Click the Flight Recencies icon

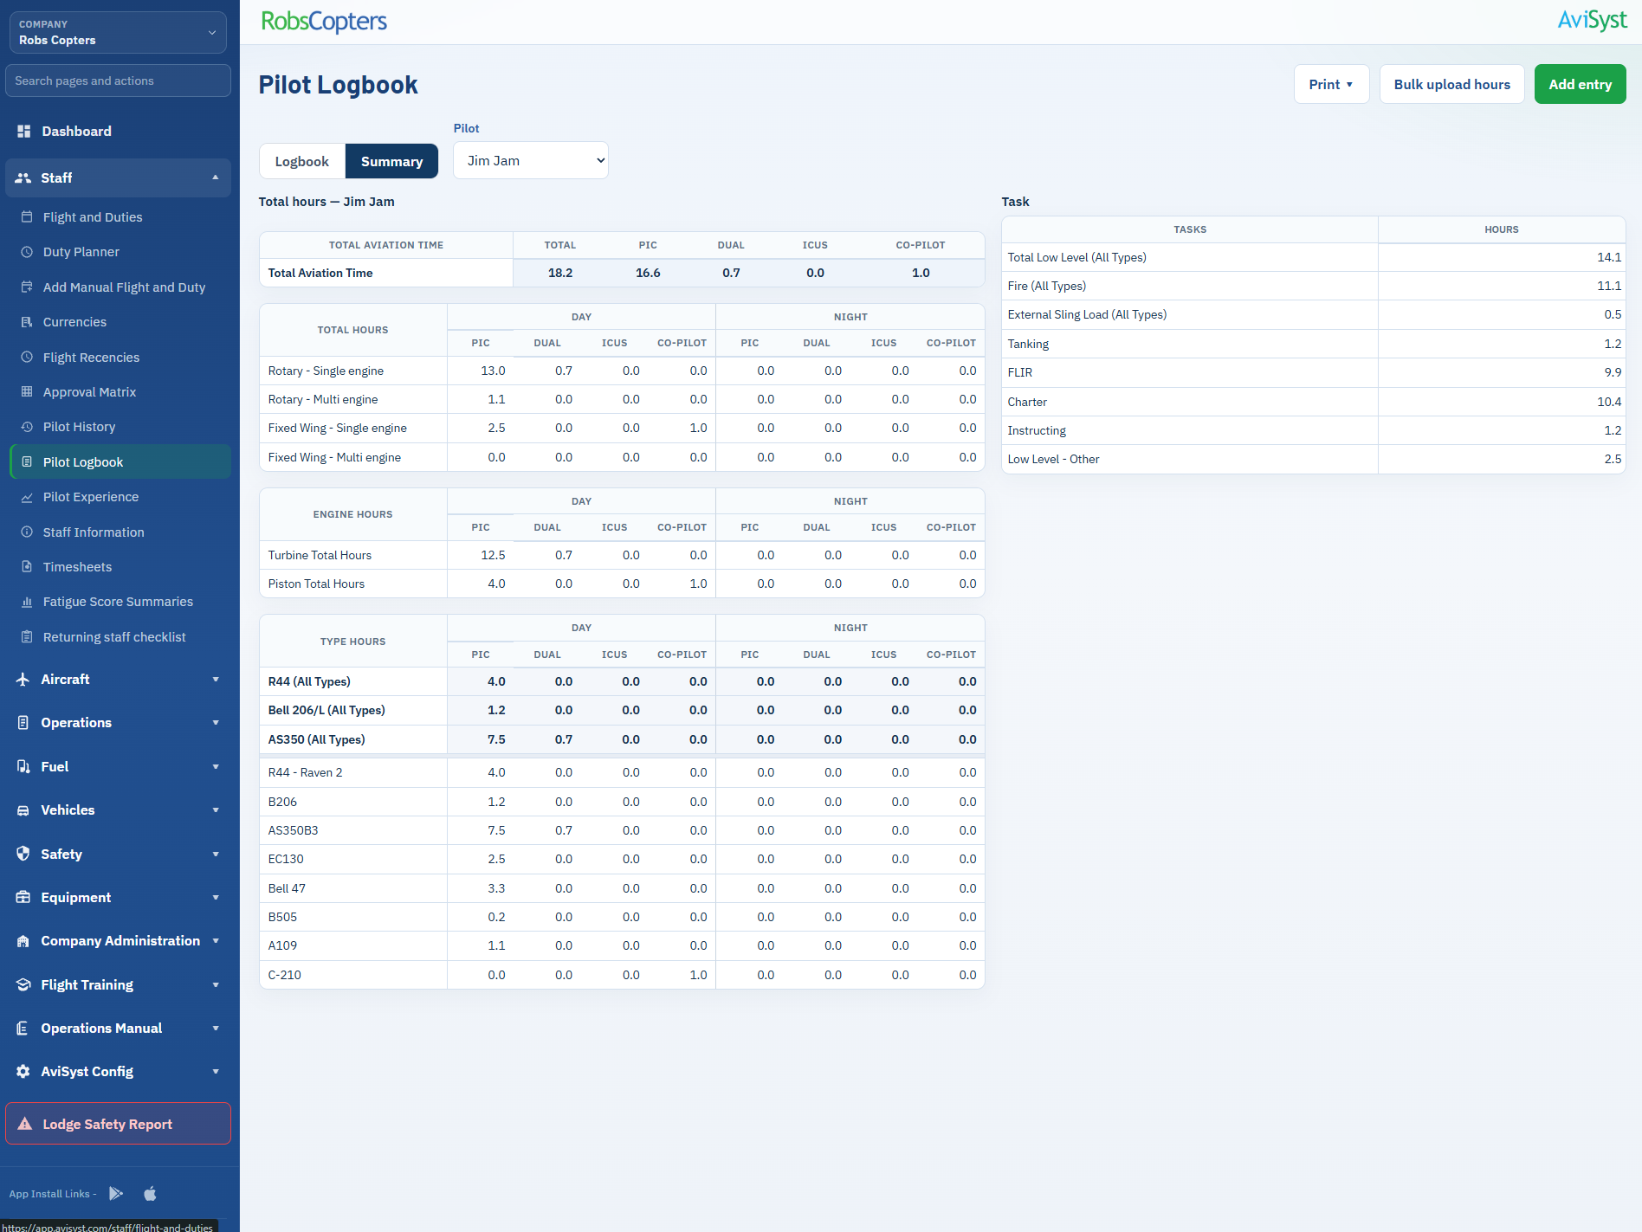click(x=27, y=357)
